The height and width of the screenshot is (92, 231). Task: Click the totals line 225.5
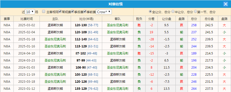click(209, 75)
